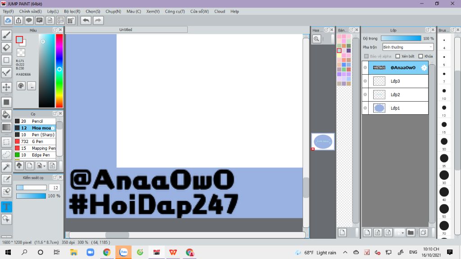Toggle visibility of Lớp1 layer
The height and width of the screenshot is (259, 461).
[x=365, y=108]
